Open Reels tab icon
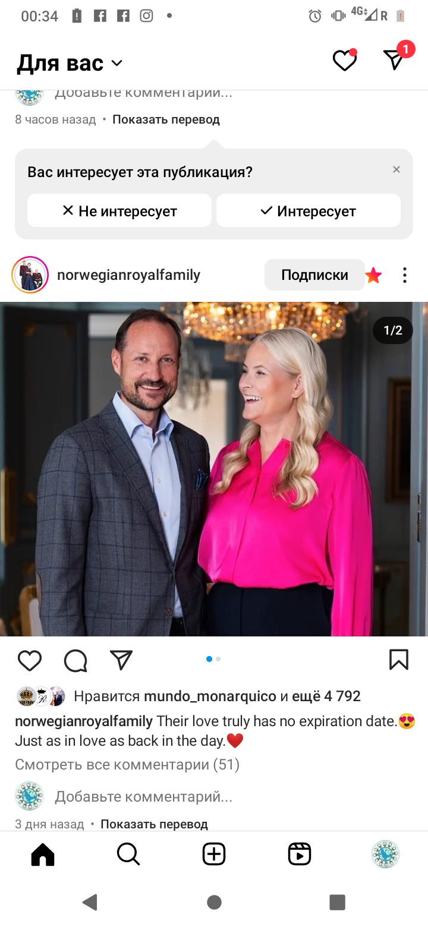This screenshot has width=428, height=927. pos(300,855)
